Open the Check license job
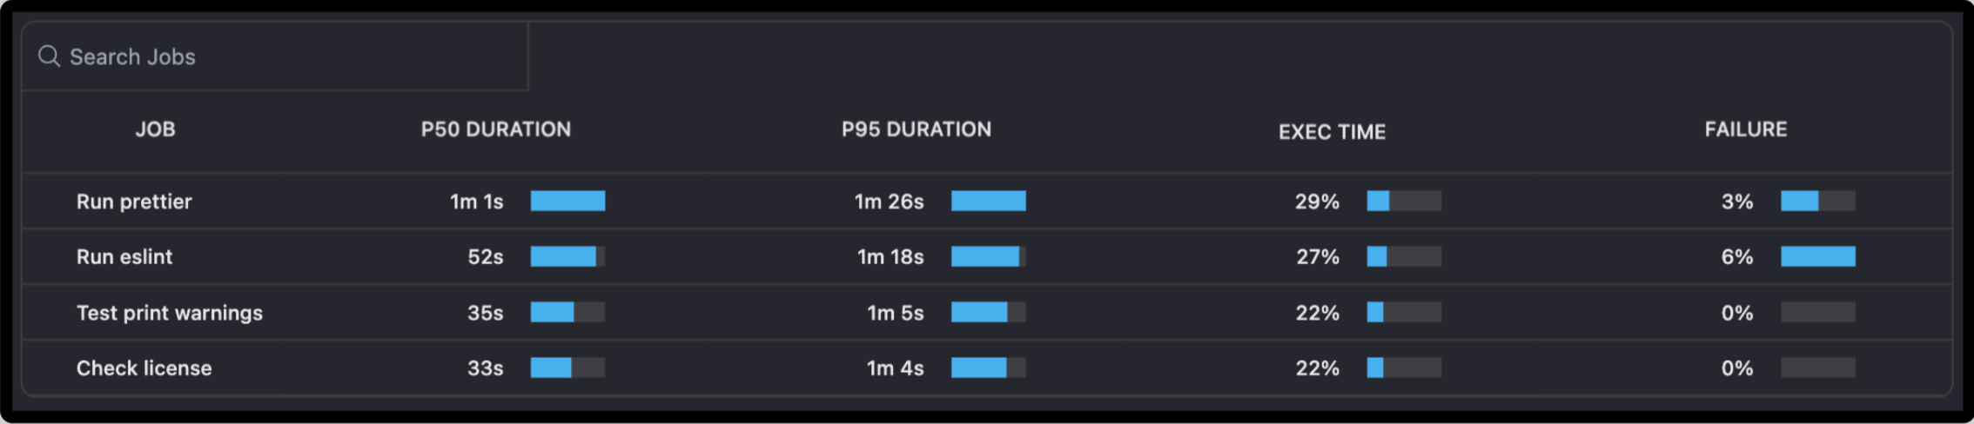 tap(144, 368)
